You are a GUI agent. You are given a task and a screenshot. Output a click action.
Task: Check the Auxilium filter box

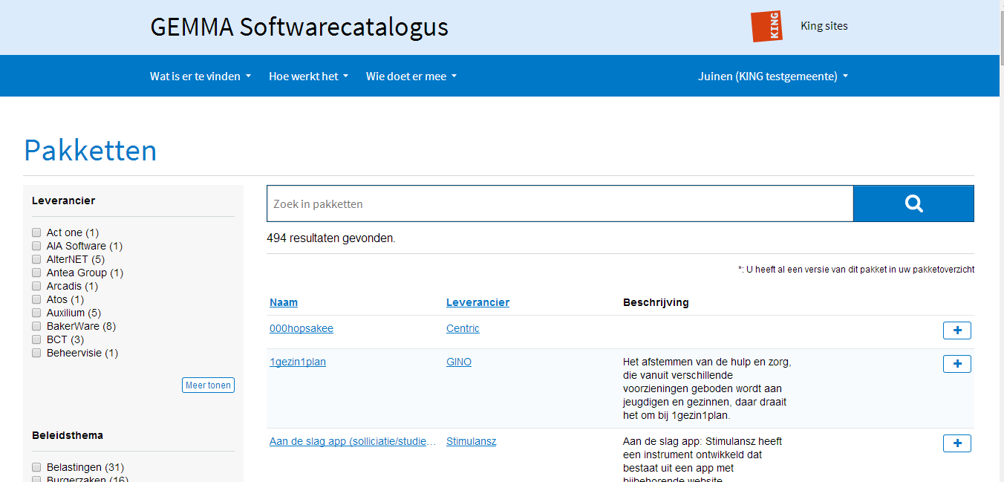click(36, 313)
